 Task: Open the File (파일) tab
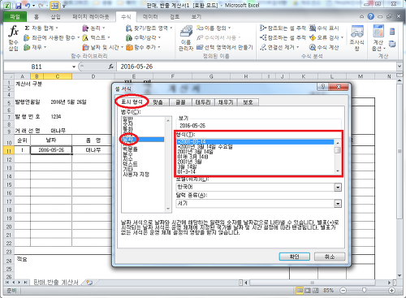pos(15,17)
